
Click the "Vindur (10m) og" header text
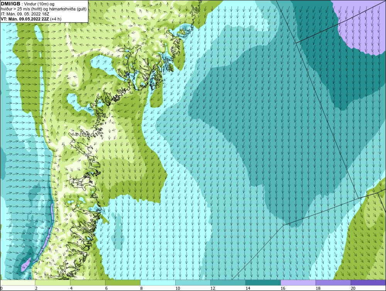[39, 4]
